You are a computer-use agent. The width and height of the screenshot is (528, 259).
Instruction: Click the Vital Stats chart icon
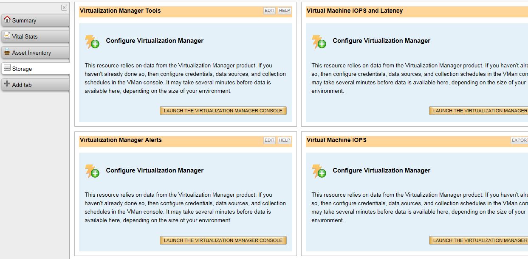click(7, 36)
